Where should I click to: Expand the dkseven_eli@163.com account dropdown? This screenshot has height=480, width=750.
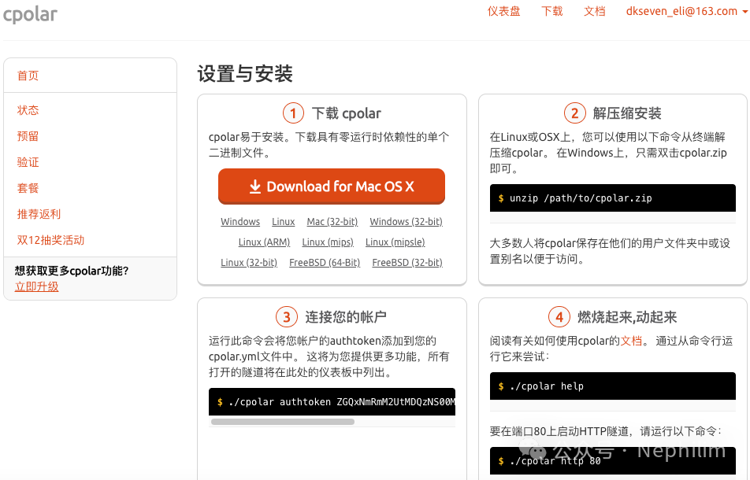point(686,12)
